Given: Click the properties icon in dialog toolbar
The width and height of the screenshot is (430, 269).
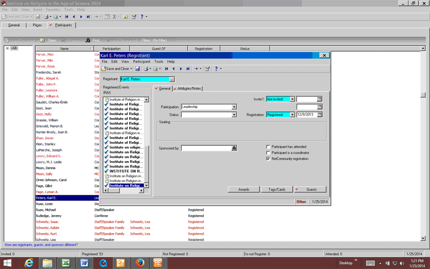Looking at the screenshot, I should coord(207,69).
